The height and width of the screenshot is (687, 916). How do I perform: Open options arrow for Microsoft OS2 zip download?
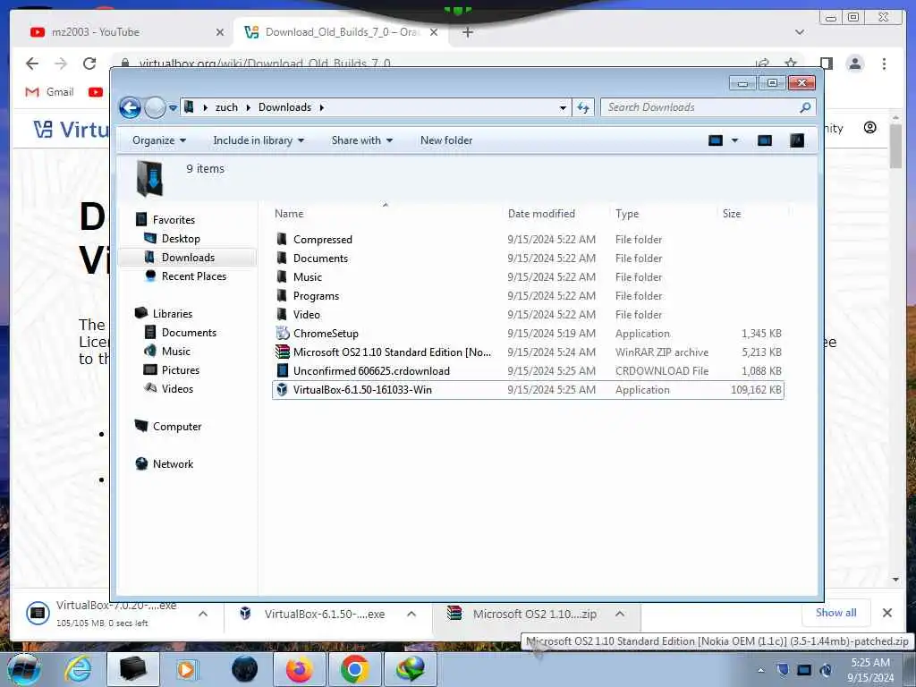click(x=620, y=614)
